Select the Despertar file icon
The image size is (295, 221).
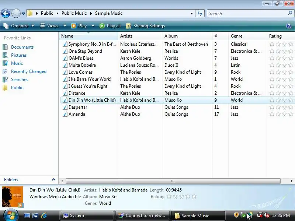point(65,107)
